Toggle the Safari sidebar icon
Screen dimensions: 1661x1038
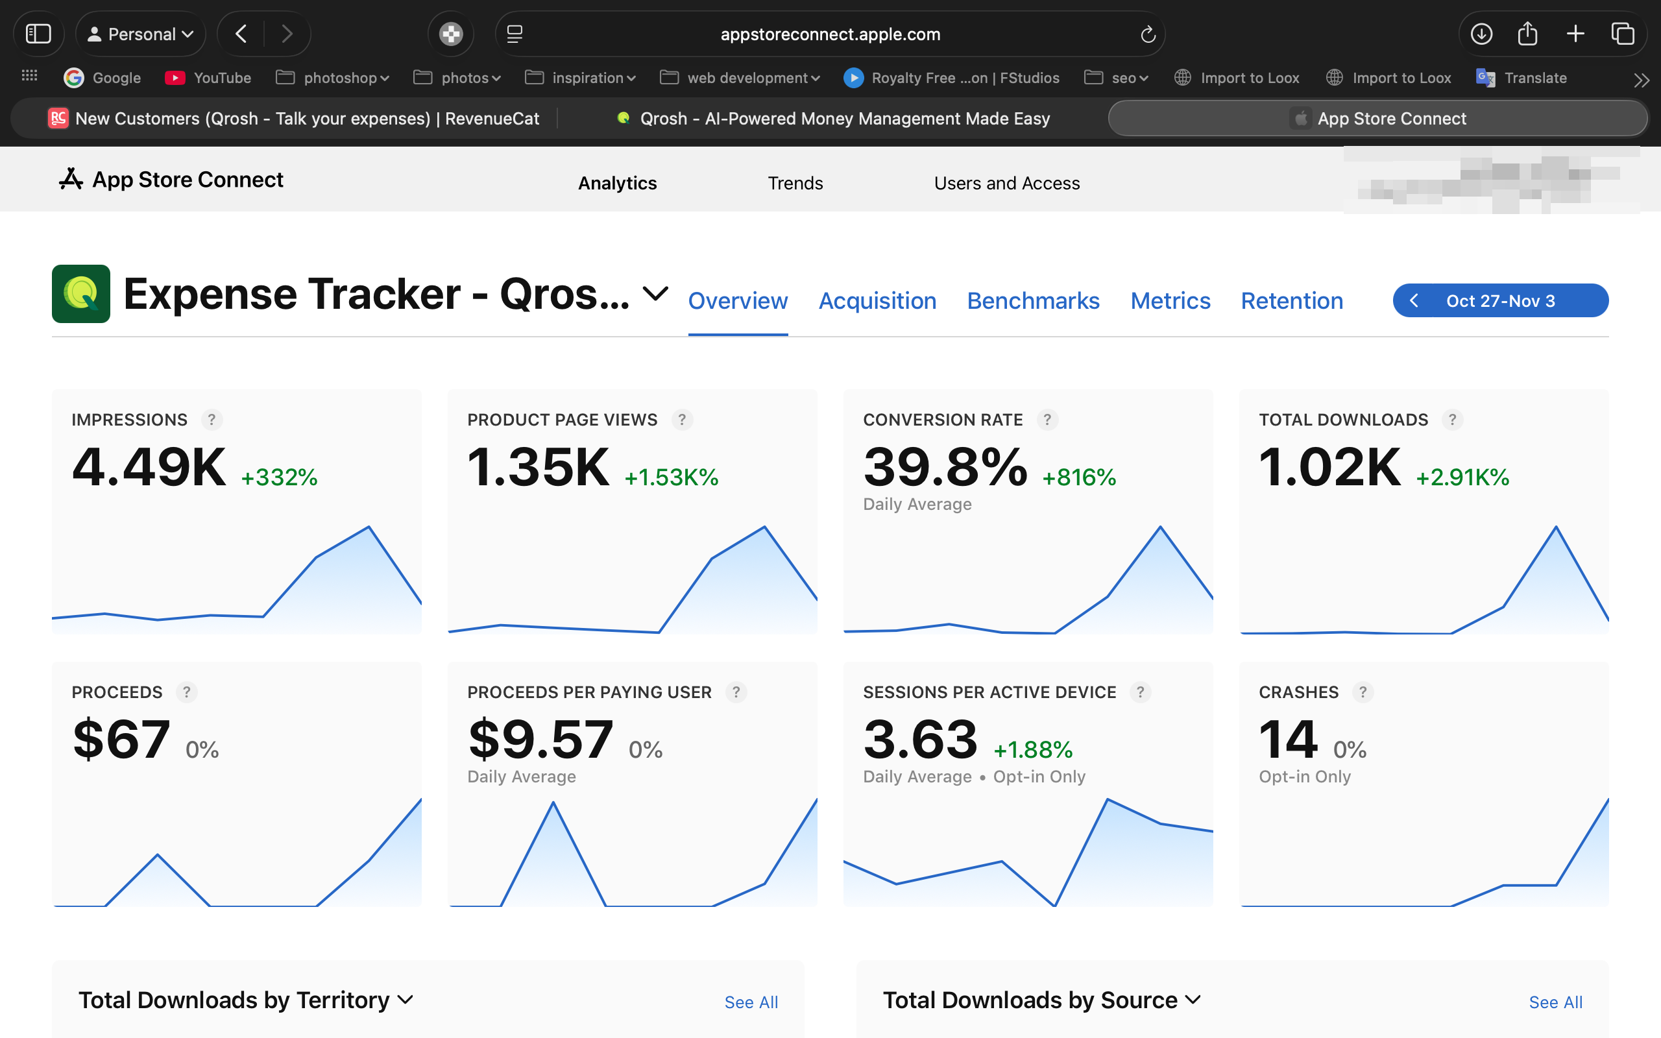pos(38,33)
